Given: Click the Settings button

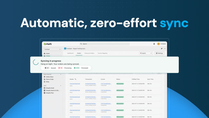Looking at the screenshot, I should [x=159, y=53].
